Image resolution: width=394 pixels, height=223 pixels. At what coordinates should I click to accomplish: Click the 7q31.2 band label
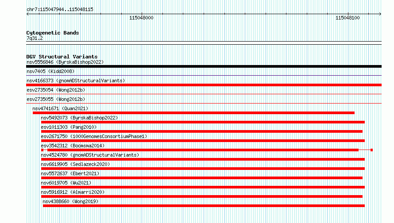point(35,38)
